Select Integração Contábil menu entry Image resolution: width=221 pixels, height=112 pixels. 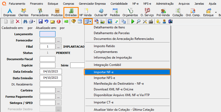tap(127, 65)
